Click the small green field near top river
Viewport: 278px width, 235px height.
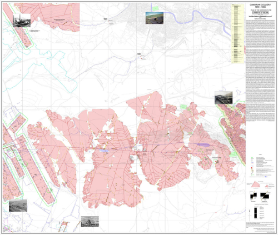coord(155,8)
